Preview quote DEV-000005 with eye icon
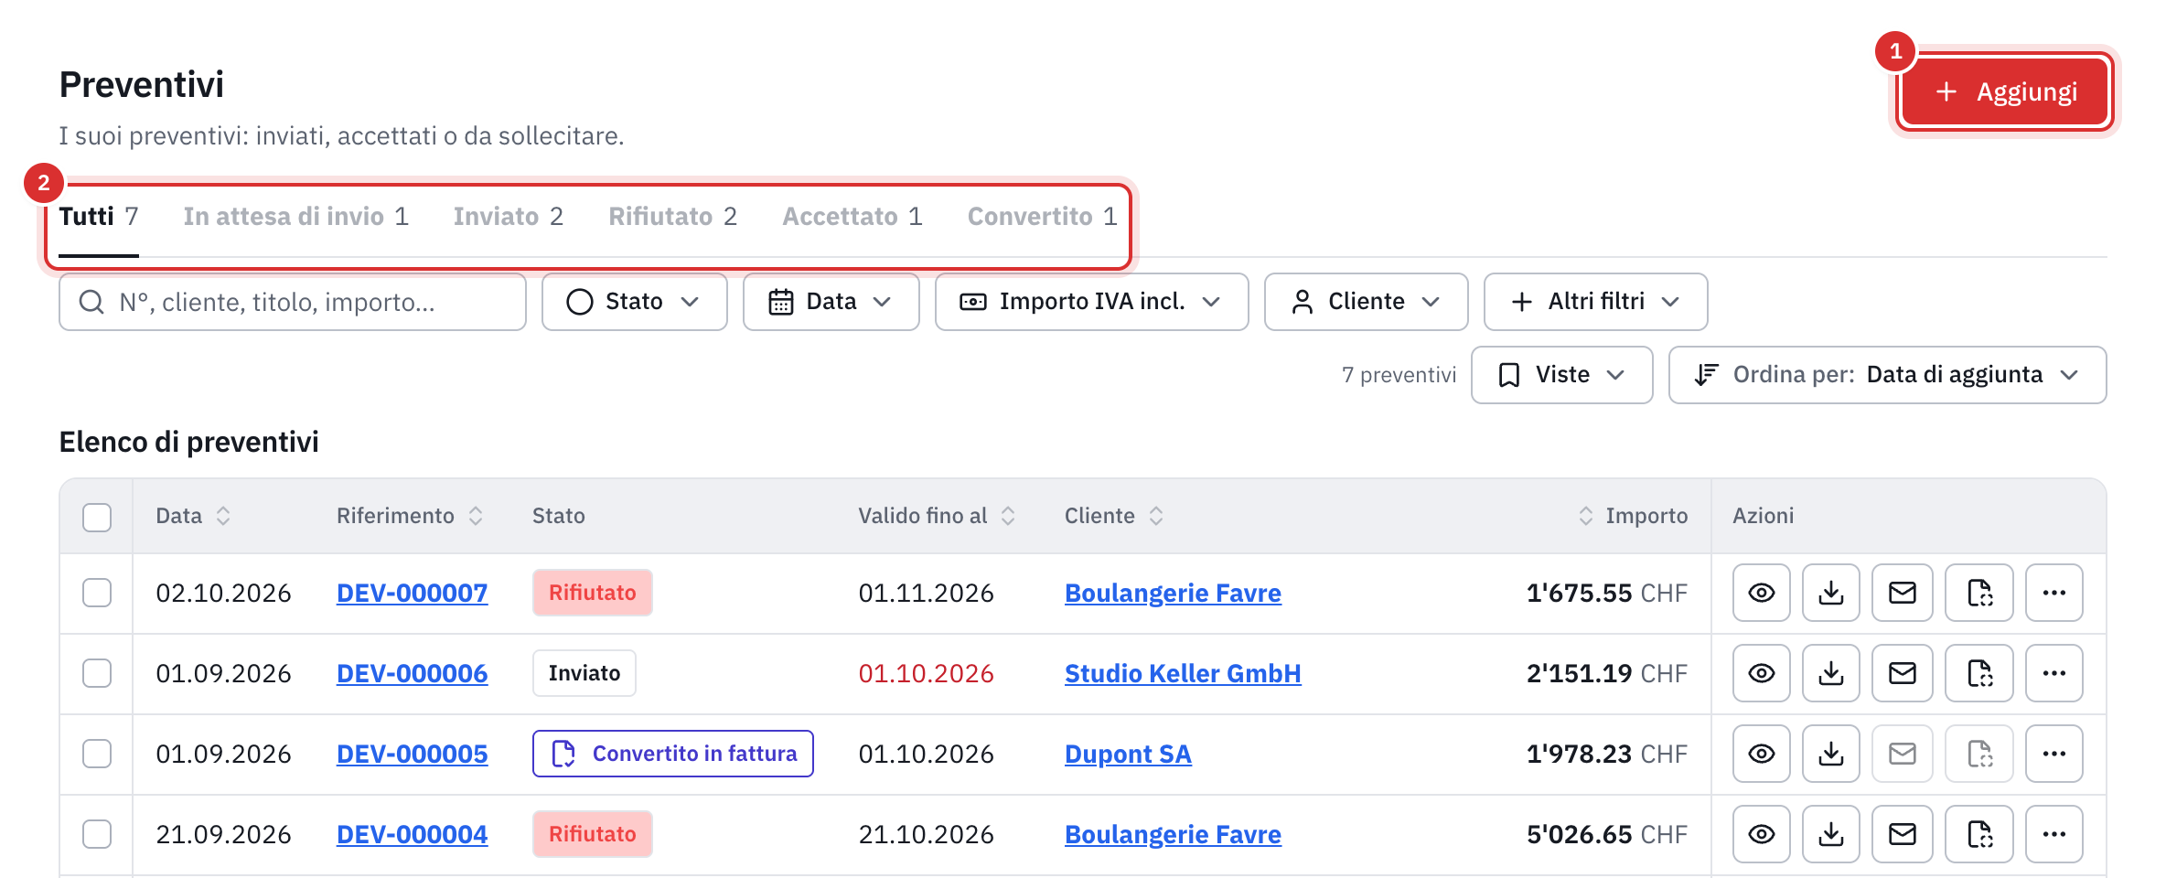The width and height of the screenshot is (2166, 878). coord(1761,754)
